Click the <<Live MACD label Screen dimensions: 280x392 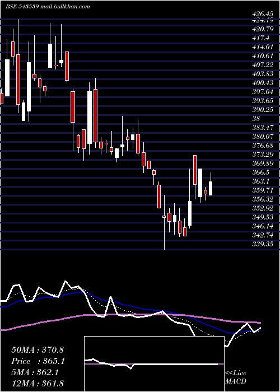point(236,377)
